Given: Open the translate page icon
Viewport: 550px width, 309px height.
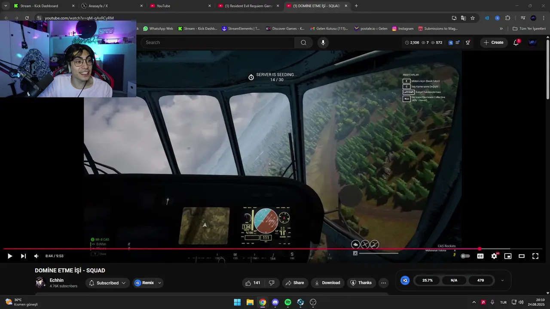Looking at the screenshot, I should click(463, 18).
